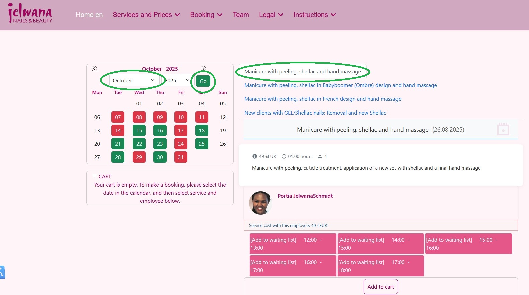The image size is (529, 295).
Task: Go to previous month using left arrow
Action: [x=94, y=69]
